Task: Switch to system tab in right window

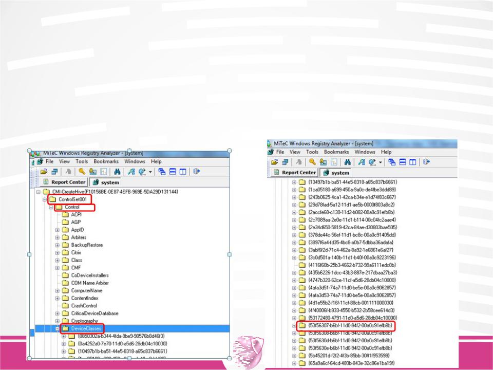Action: pyautogui.click(x=336, y=173)
